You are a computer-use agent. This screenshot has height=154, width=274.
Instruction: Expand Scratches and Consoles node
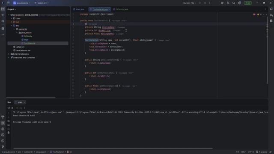coord(9,58)
